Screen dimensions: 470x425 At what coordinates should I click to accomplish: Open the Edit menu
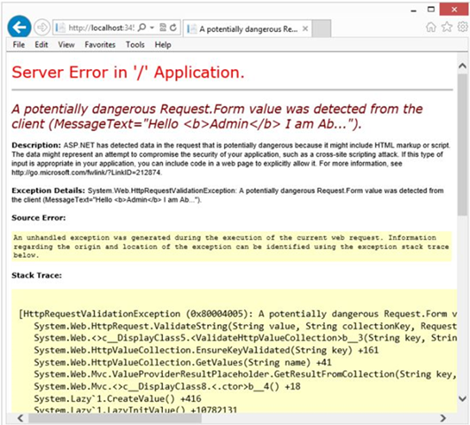(41, 44)
